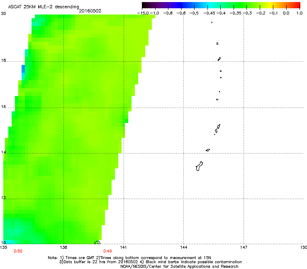The height and width of the screenshot is (269, 307).
Task: Click the date label 20160502
Action: pyautogui.click(x=90, y=11)
